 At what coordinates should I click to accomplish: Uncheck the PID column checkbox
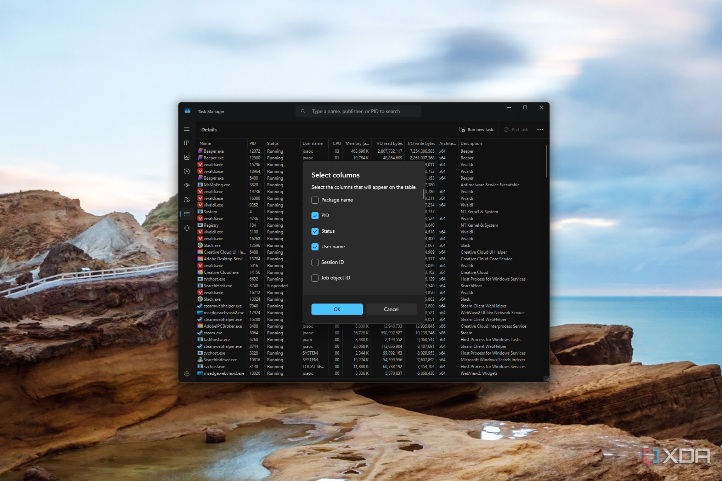[x=315, y=216]
